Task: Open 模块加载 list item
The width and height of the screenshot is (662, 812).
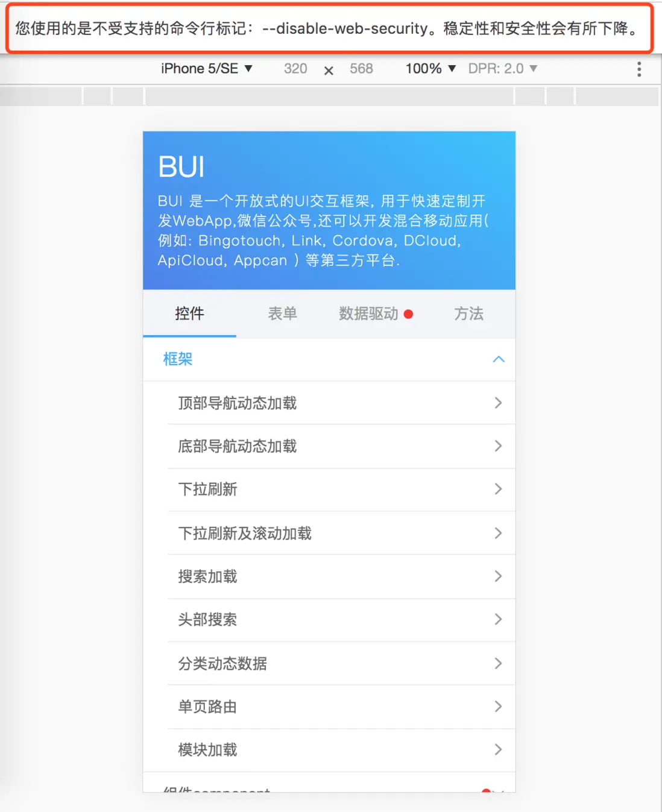Action: (341, 750)
